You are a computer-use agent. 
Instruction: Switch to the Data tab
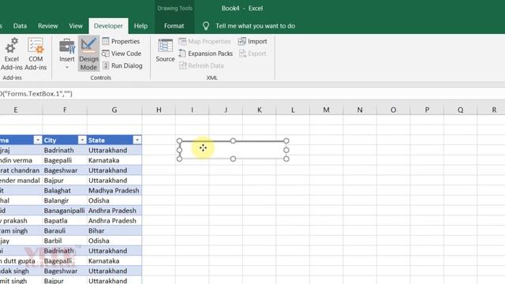coord(20,26)
